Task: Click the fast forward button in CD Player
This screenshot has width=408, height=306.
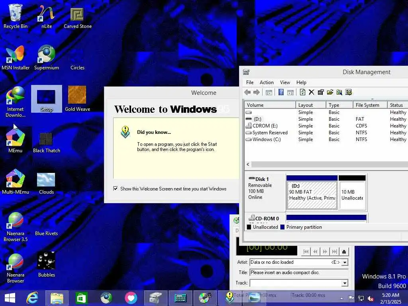Action: click(325, 252)
